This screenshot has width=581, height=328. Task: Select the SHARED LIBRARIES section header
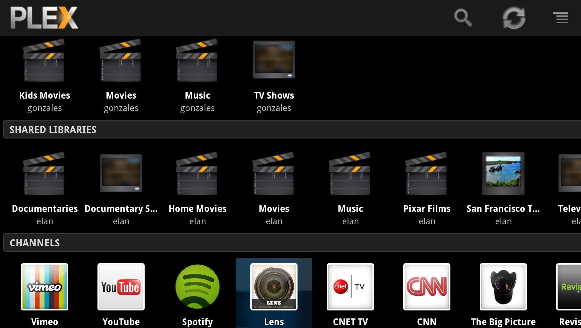tap(292, 129)
